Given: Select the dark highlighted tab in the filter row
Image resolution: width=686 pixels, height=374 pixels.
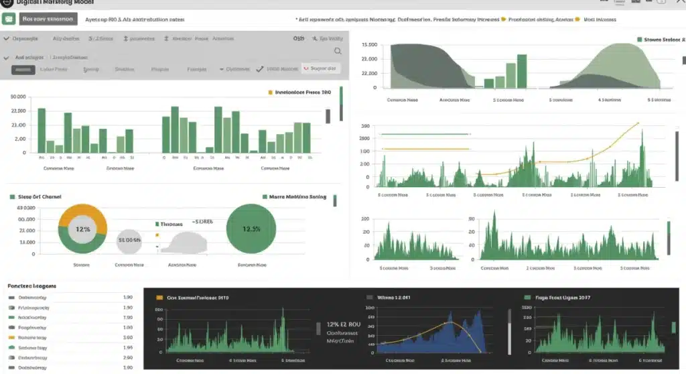Looking at the screenshot, I should tap(23, 69).
